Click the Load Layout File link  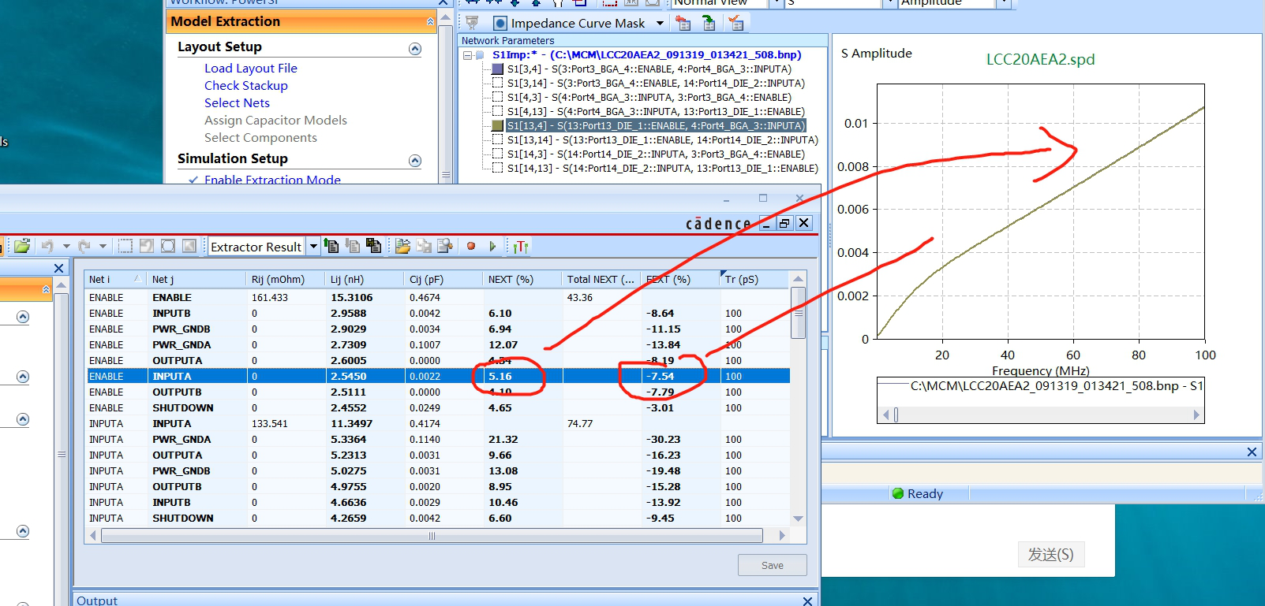point(251,69)
